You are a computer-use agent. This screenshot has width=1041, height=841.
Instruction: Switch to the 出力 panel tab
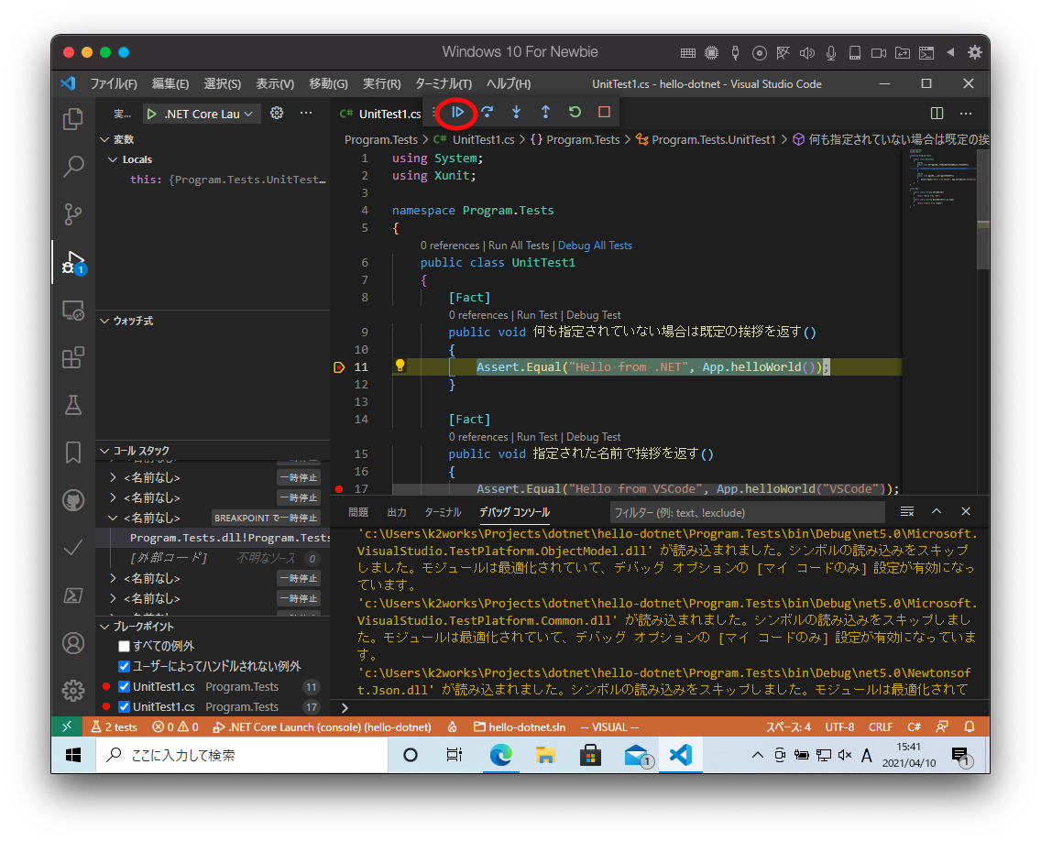point(397,512)
